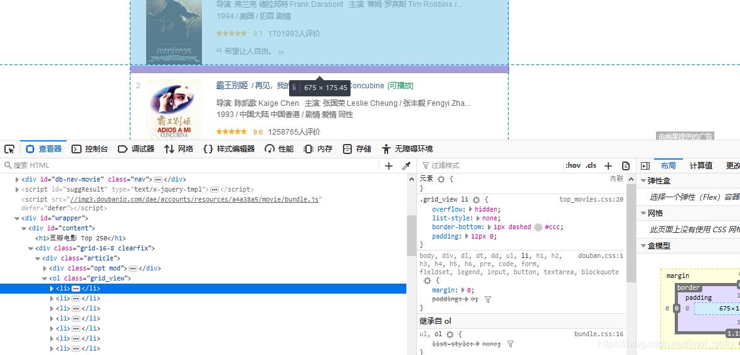This screenshot has height=355, width=740.
Task: Collapse the article div node
Action: 38,259
